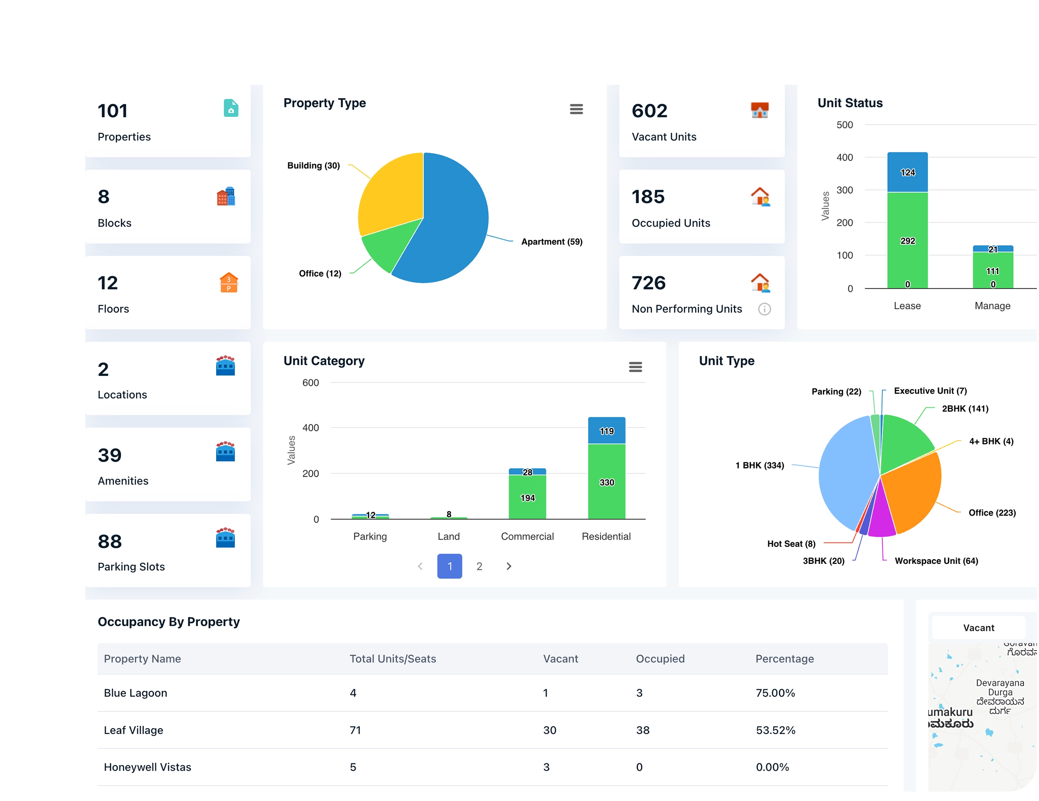This screenshot has height=801, width=1039.
Task: Open the Property Type chart context menu
Action: (x=577, y=109)
